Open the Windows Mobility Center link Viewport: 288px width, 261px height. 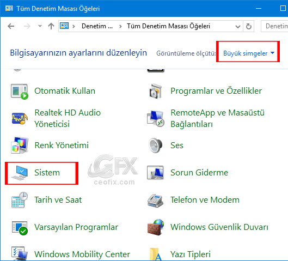[82, 254]
